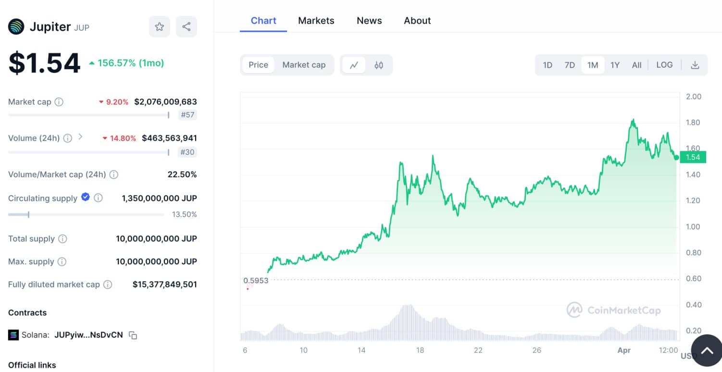
Task: Click the scroll-to-top arrow button
Action: (x=707, y=351)
